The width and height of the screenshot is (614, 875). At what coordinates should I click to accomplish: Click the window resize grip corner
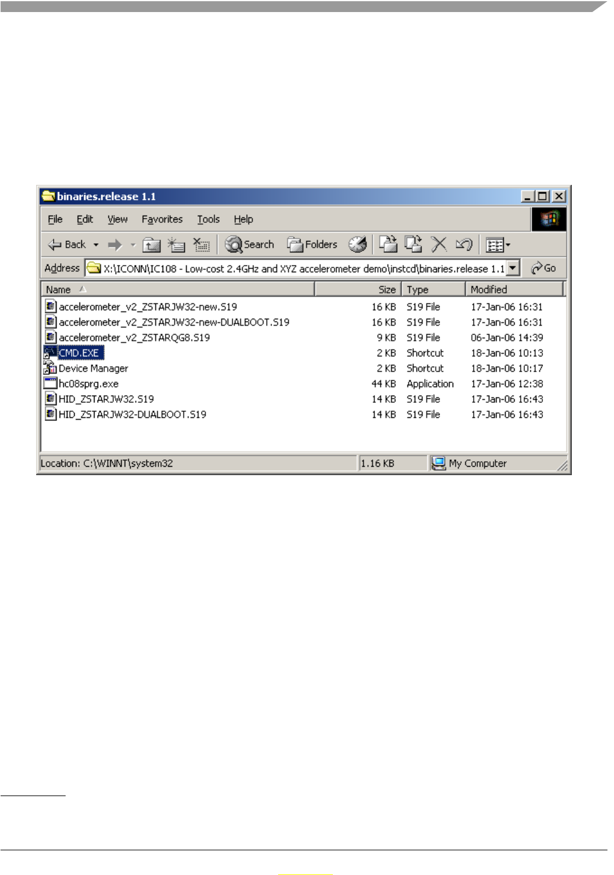(x=562, y=466)
